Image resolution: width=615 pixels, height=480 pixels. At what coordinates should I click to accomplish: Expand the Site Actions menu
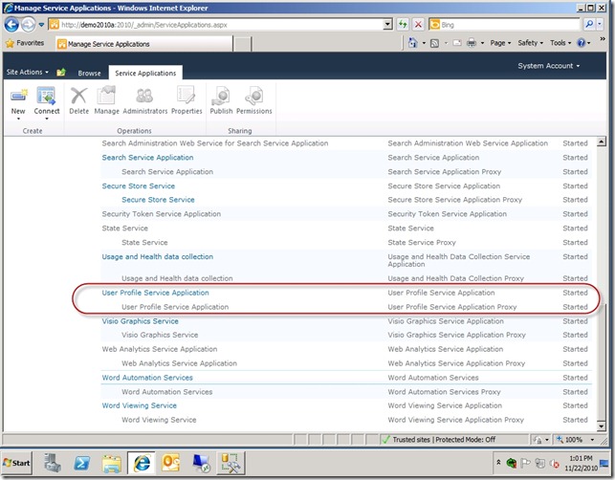point(27,72)
